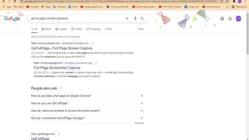The image size is (249, 140).
Task: Click the browser forward arrow
Action: point(9,1)
